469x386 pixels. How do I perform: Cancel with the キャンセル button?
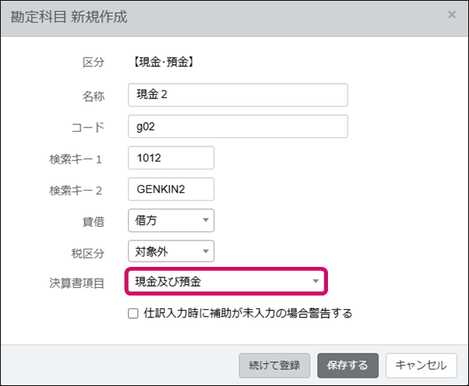click(421, 366)
